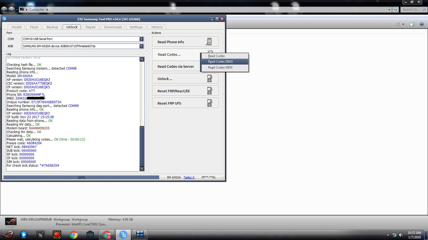428x240 pixels.
Task: Maximize the Z3X Samsung Tool window
Action: coord(217,19)
